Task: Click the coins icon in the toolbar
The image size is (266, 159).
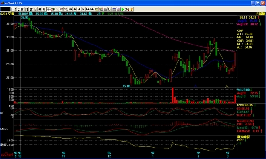Action: click(x=97, y=9)
